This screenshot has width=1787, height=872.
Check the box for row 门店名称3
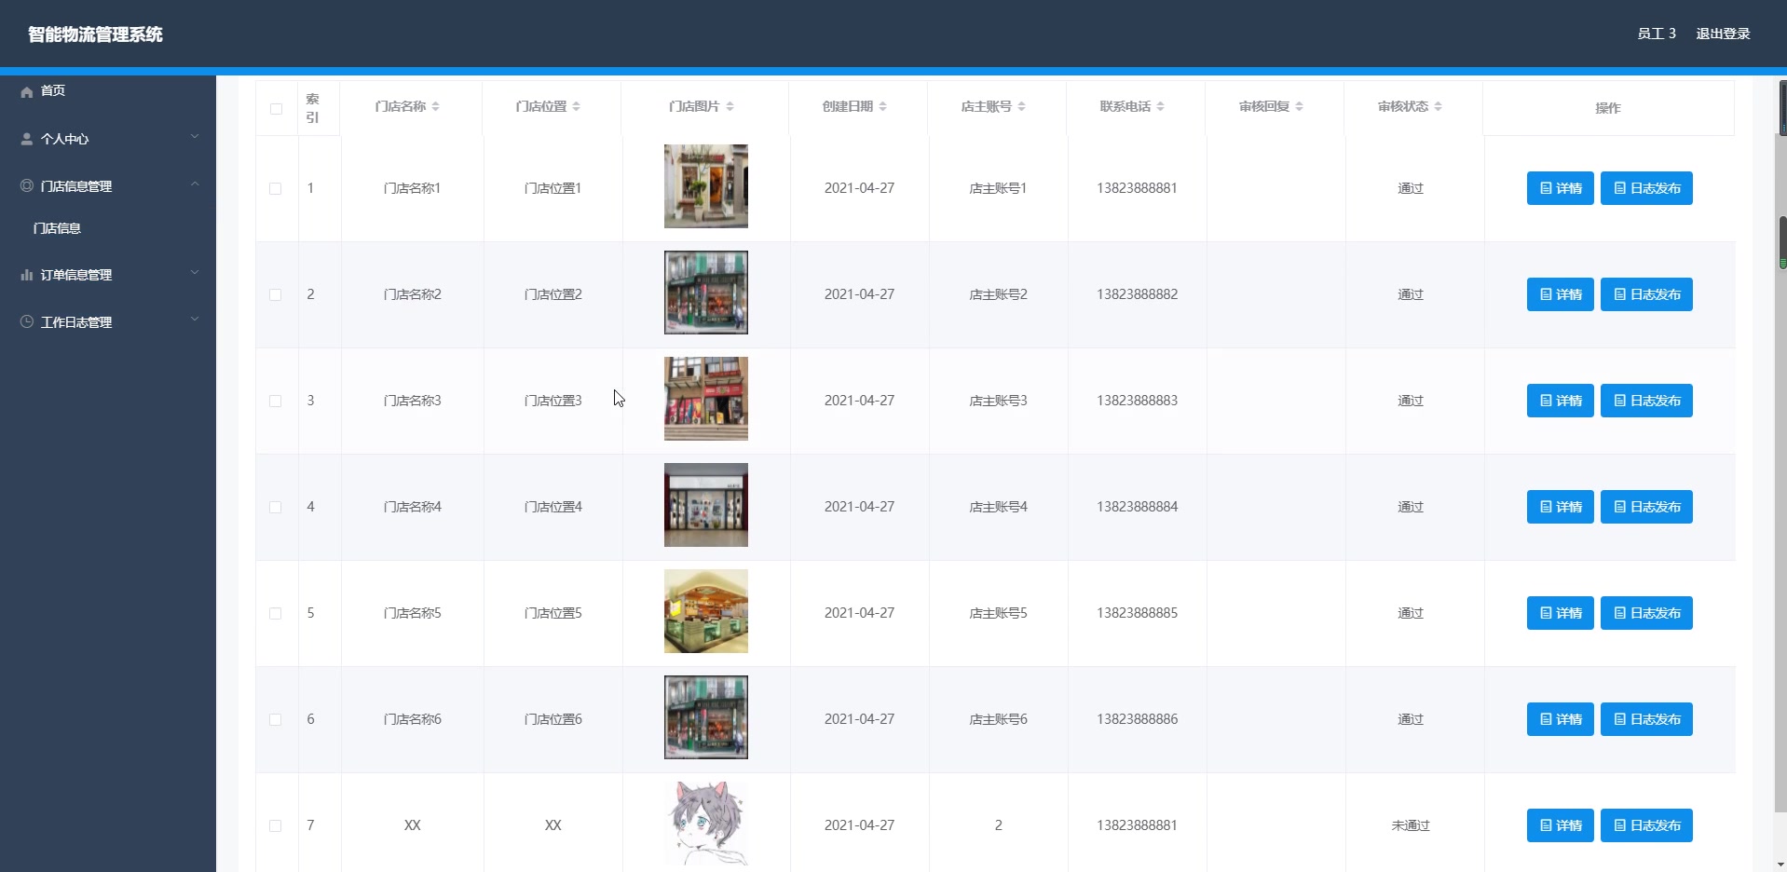(276, 401)
